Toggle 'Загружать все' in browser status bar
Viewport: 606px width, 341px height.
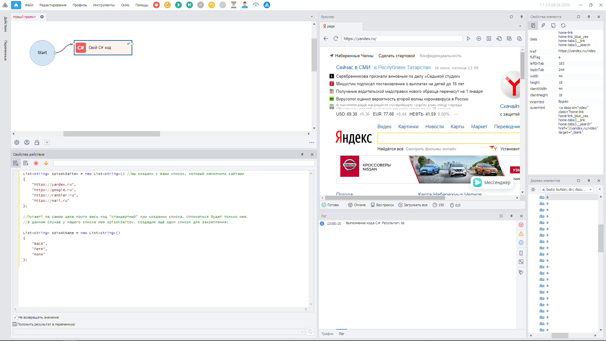(x=413, y=205)
